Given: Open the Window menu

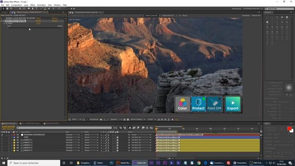Looking at the screenshot, I should pyautogui.click(x=57, y=5).
